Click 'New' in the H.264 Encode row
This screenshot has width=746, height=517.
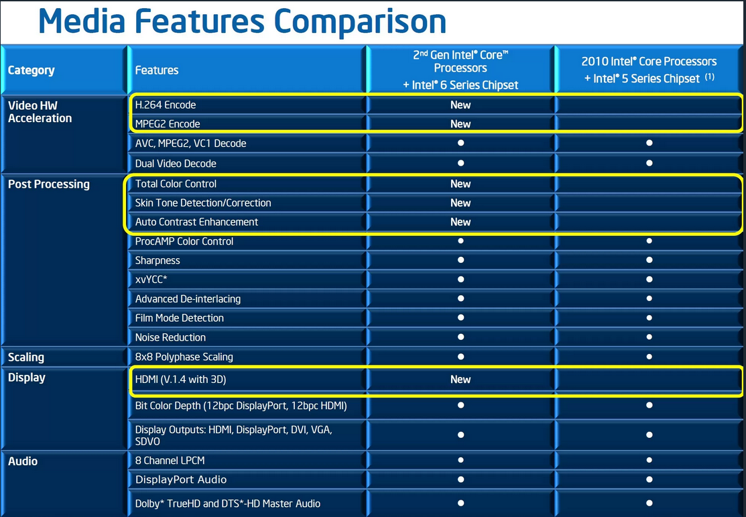pyautogui.click(x=460, y=105)
